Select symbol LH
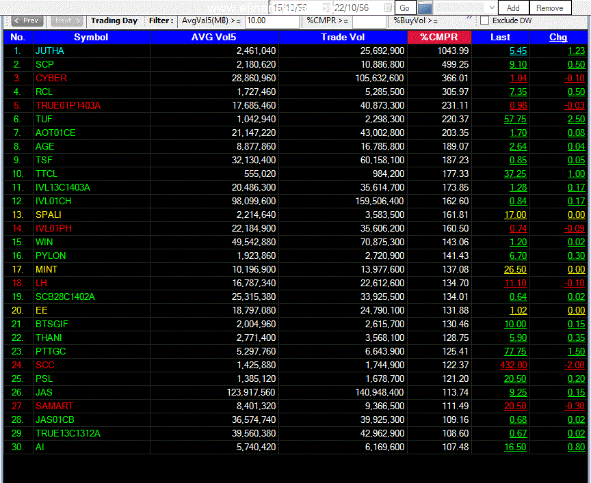591x483 pixels. (x=41, y=283)
